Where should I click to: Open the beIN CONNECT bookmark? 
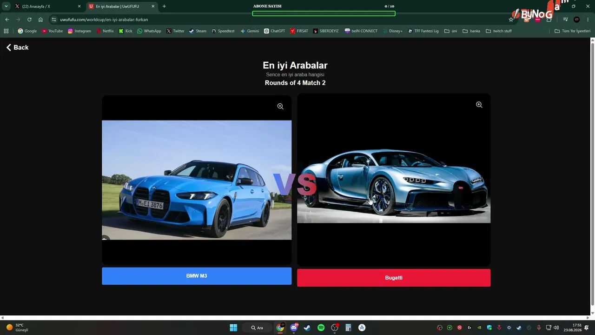[x=361, y=31]
